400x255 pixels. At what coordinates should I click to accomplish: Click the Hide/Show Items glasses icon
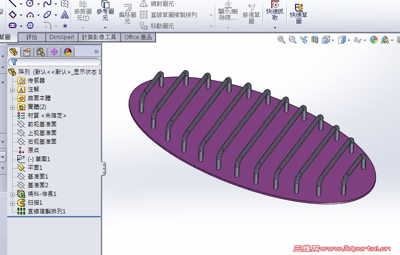357,40
